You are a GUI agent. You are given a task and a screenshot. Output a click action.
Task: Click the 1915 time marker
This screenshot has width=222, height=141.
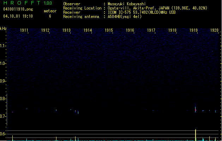point(109,30)
